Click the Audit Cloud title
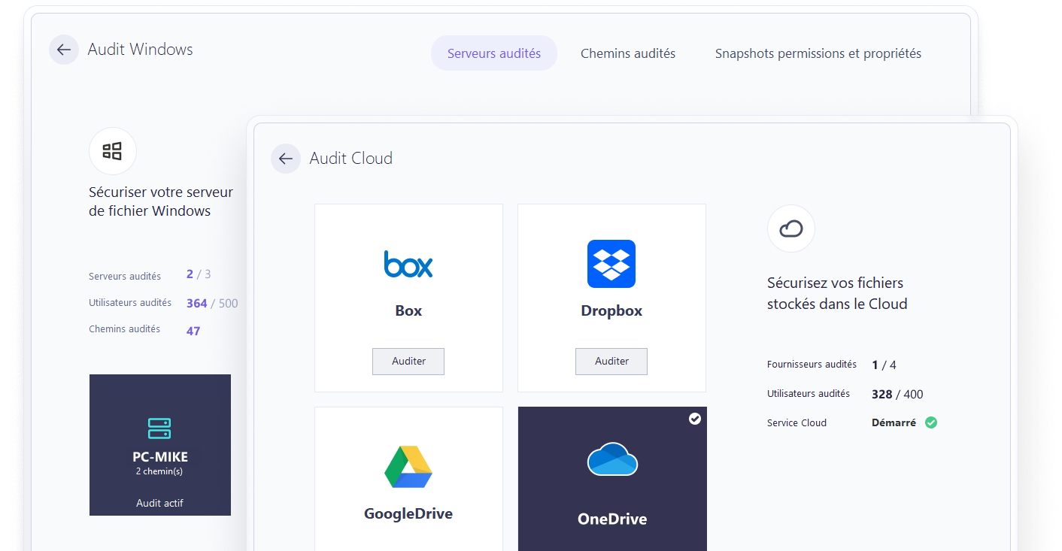Image resolution: width=1062 pixels, height=551 pixels. click(351, 159)
